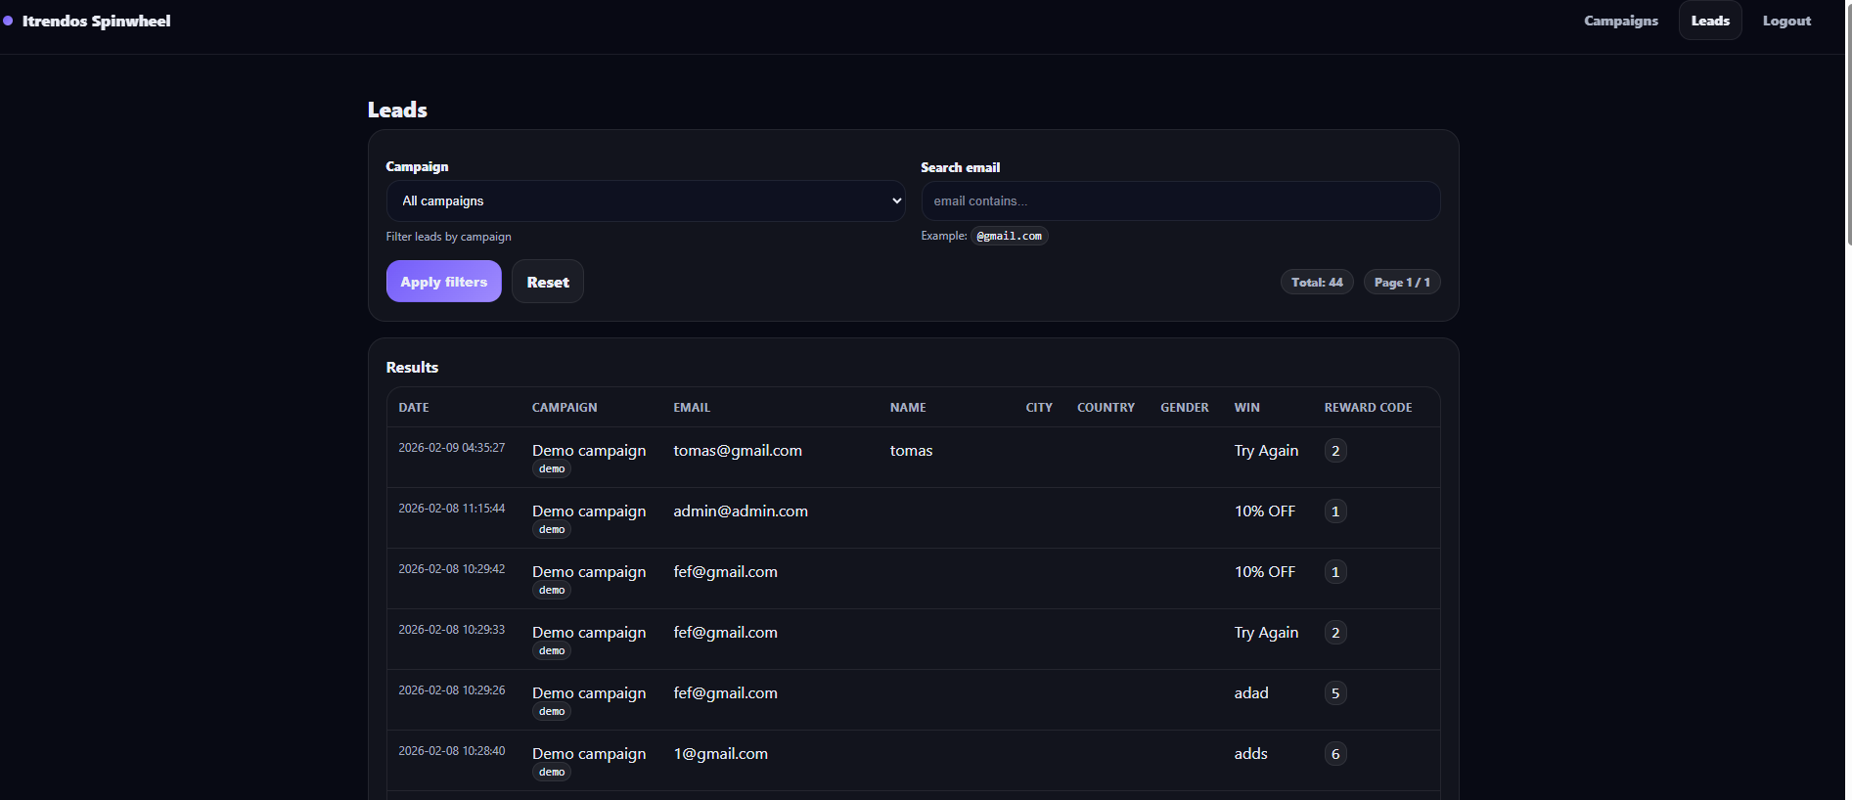
Task: Expand the All campaigns dropdown
Action: pos(645,200)
